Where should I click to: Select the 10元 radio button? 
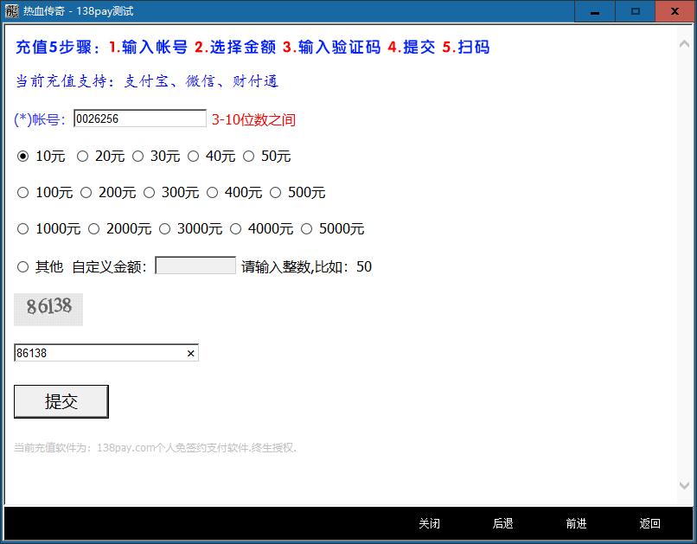(22, 157)
